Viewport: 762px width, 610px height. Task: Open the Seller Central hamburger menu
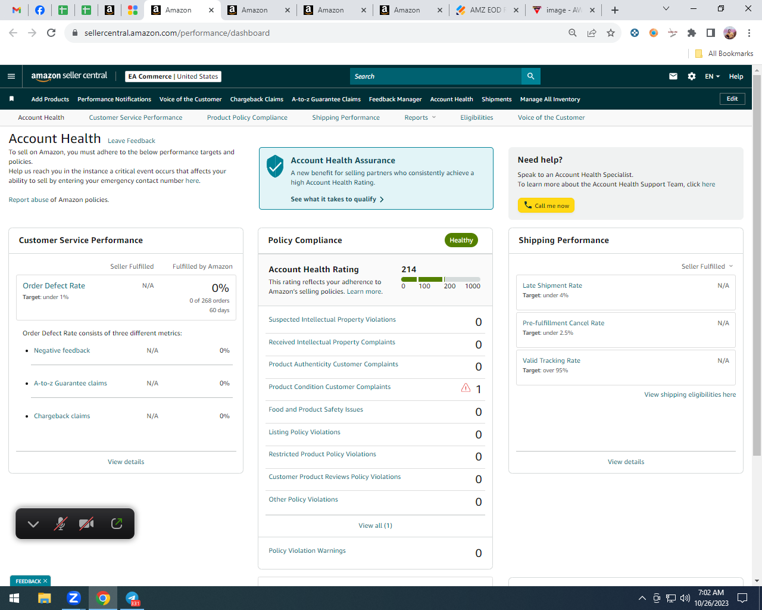point(11,76)
